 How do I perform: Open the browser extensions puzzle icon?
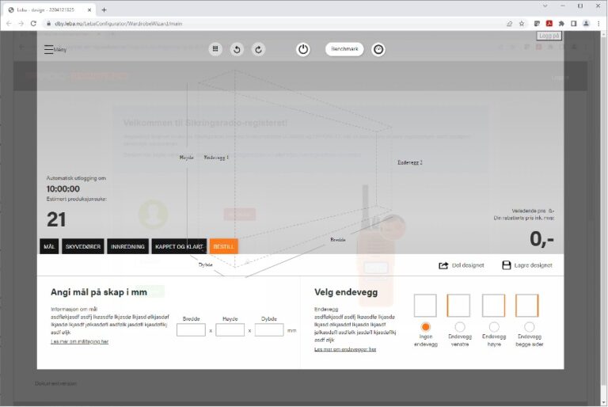click(561, 24)
